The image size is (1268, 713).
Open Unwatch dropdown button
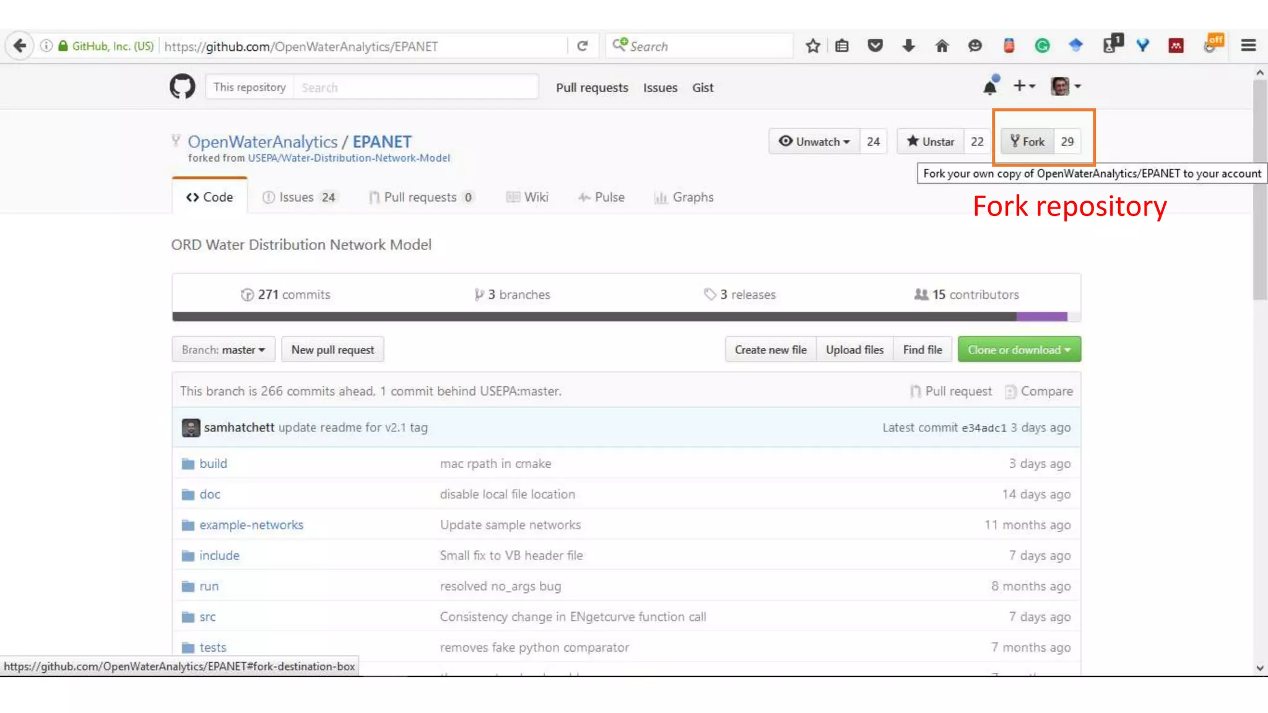click(x=814, y=142)
